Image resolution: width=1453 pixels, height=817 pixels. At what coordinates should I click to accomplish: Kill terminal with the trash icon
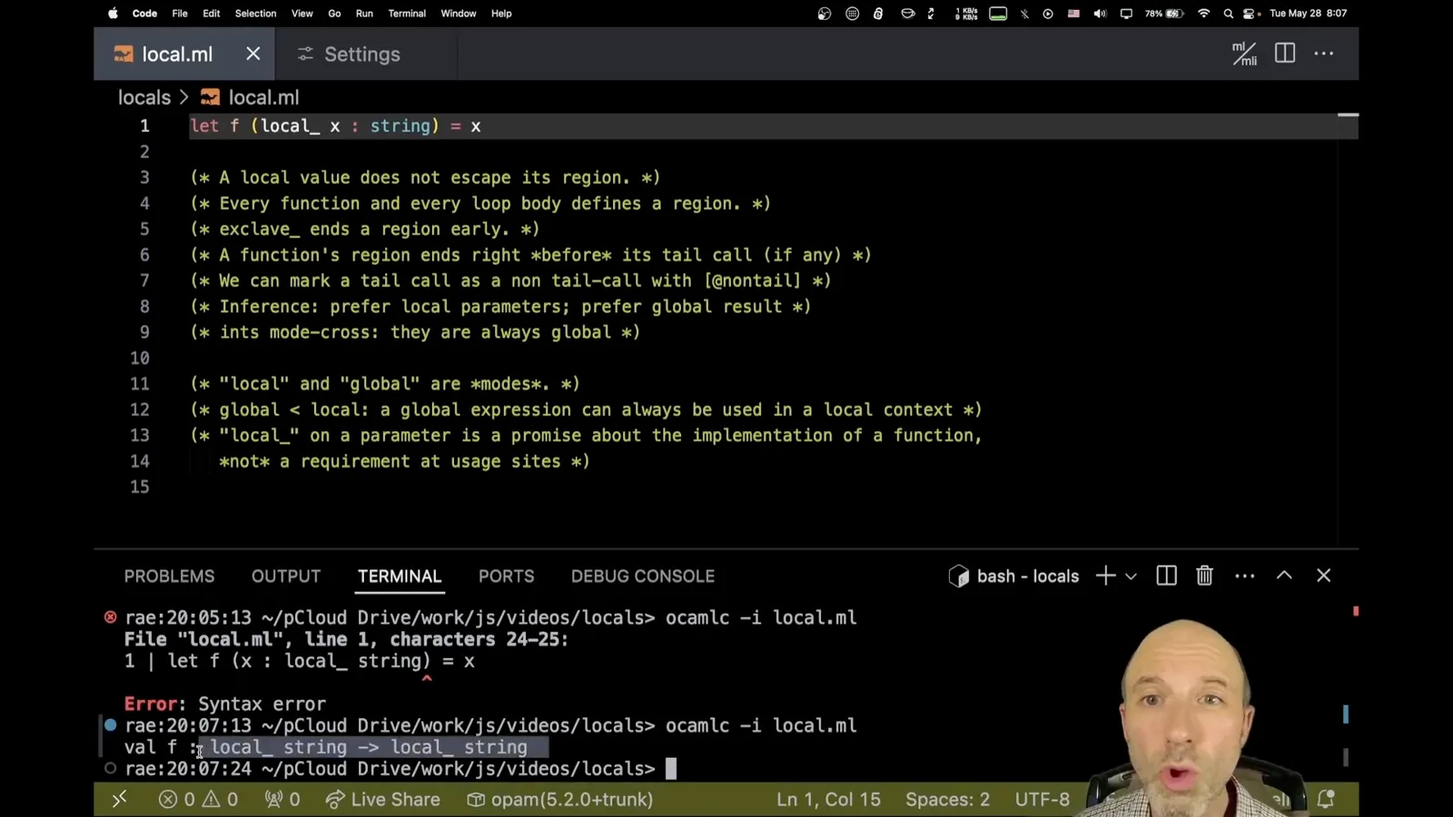coord(1205,576)
